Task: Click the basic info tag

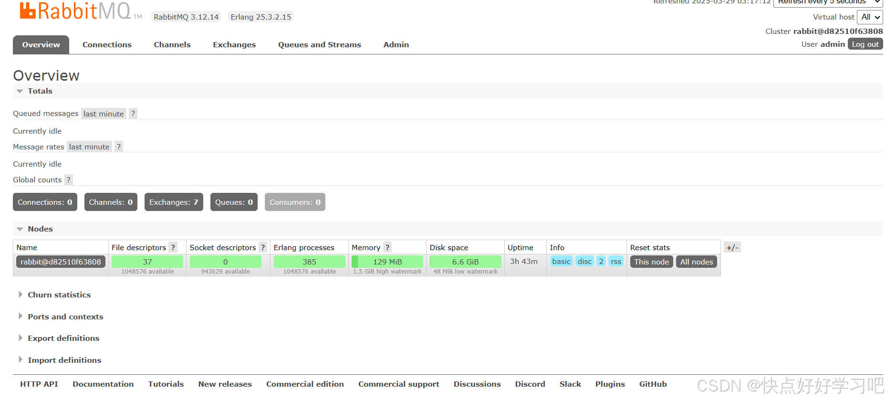Action: (x=561, y=261)
